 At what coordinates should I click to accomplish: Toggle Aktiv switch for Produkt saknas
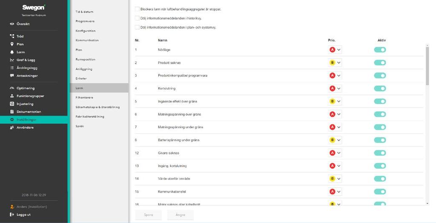(x=380, y=63)
